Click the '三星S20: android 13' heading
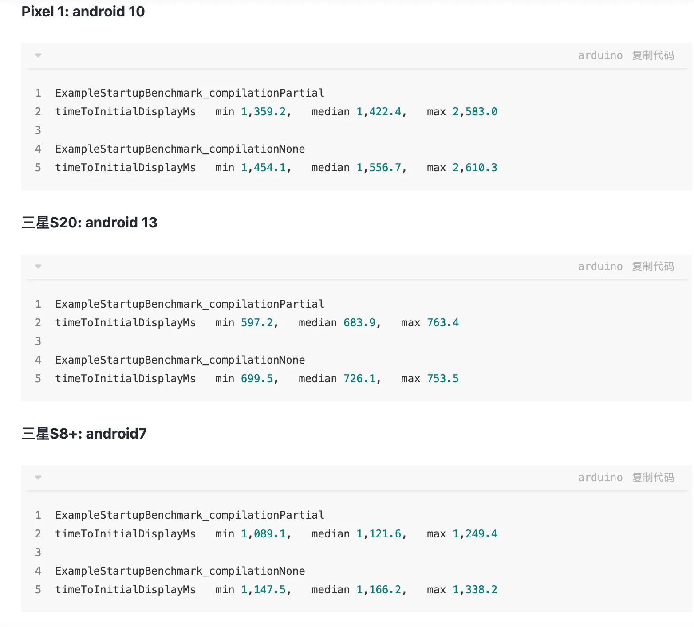Screen dimensions: 694x627 [x=89, y=223]
